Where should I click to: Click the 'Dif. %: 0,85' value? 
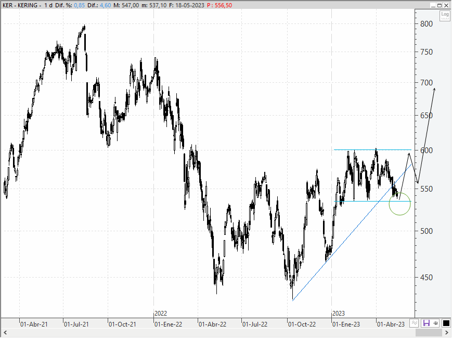[x=70, y=5]
